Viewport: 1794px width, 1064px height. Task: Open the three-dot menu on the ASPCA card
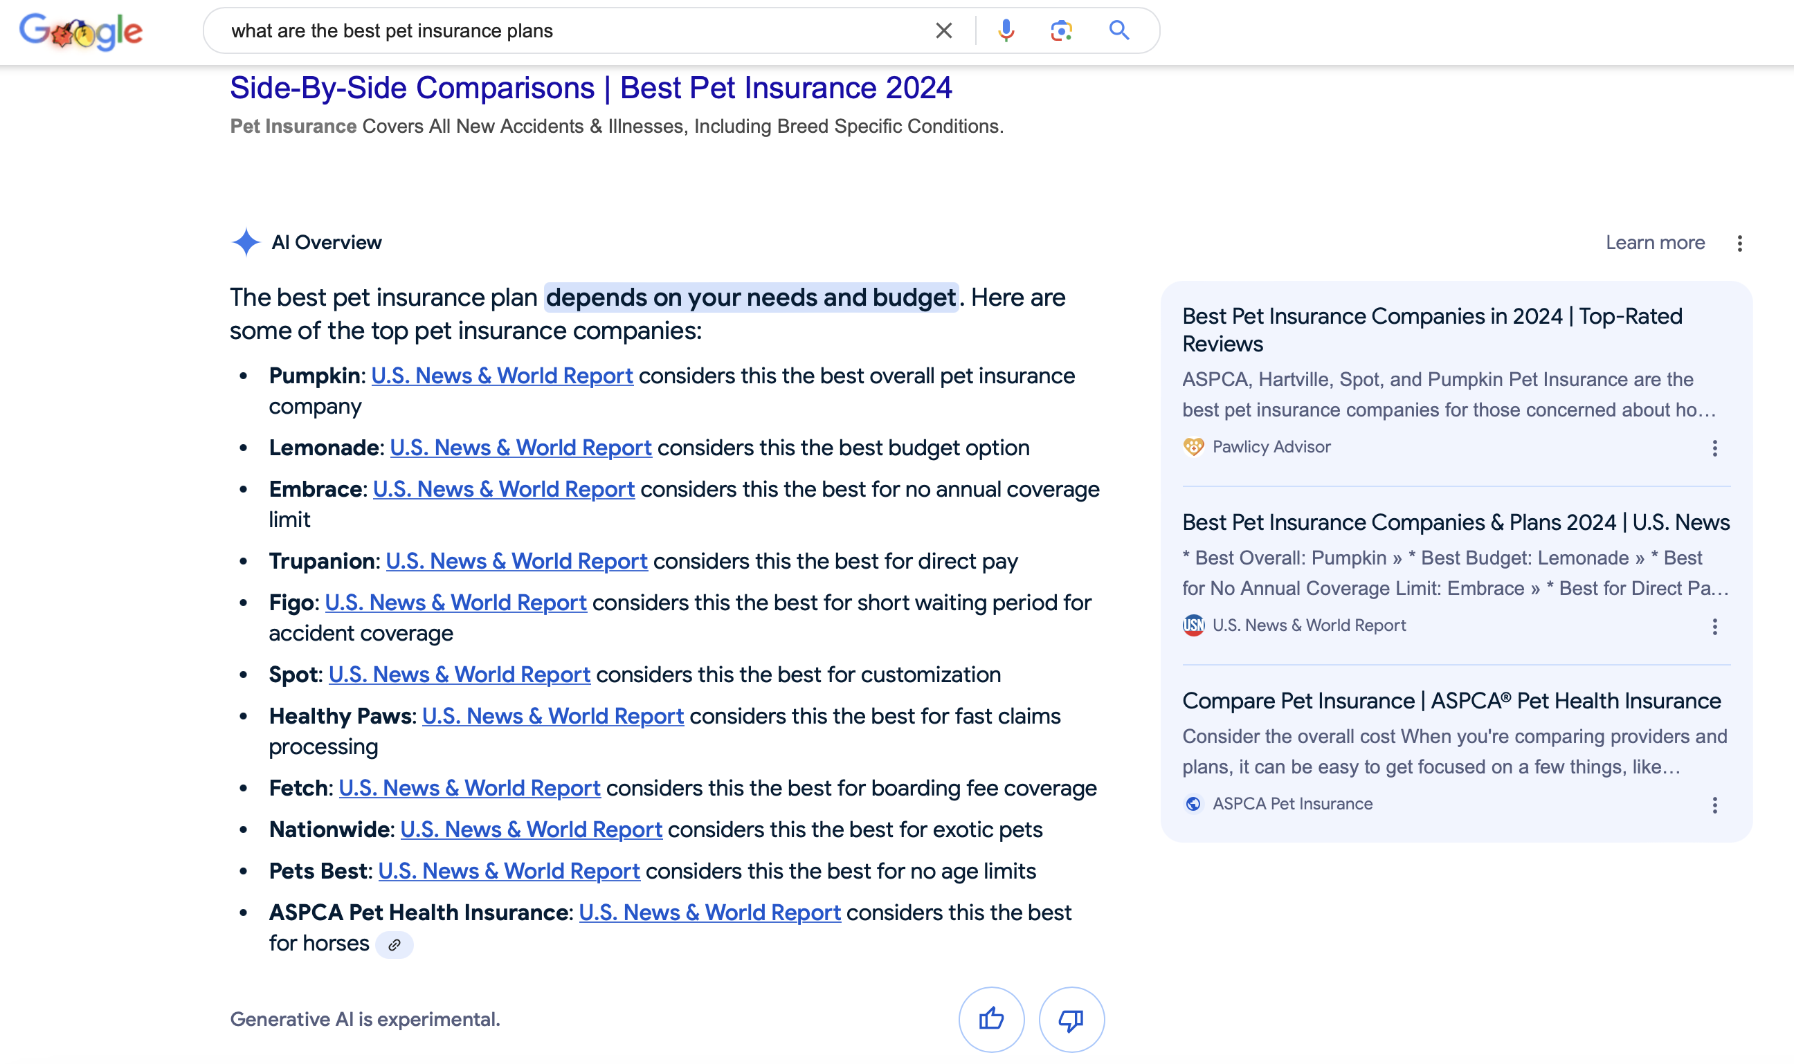pyautogui.click(x=1714, y=805)
